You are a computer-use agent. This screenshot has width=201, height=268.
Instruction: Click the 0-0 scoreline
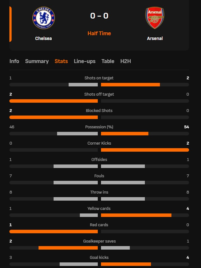coord(99,16)
